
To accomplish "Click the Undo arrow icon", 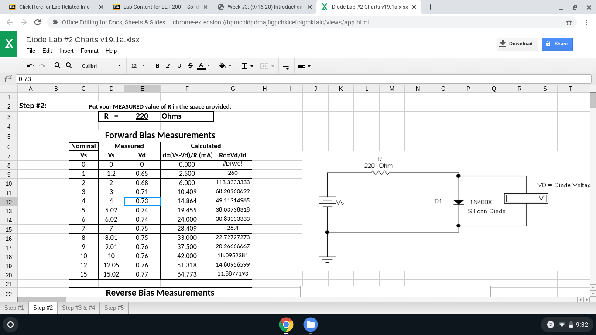I will [x=31, y=66].
